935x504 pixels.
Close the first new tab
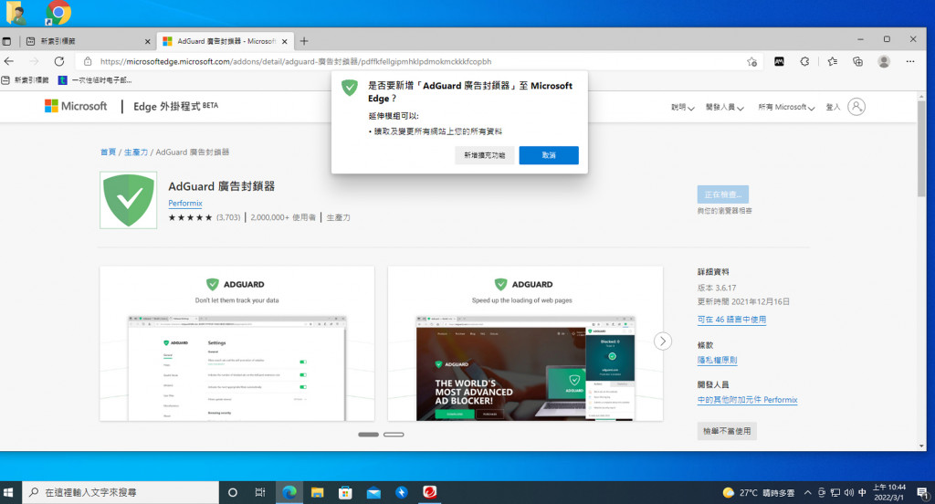click(x=147, y=41)
